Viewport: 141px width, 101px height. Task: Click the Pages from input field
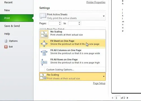(x=54, y=23)
